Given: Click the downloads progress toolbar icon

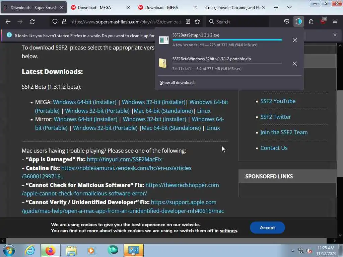Looking at the screenshot, I should [x=298, y=22].
